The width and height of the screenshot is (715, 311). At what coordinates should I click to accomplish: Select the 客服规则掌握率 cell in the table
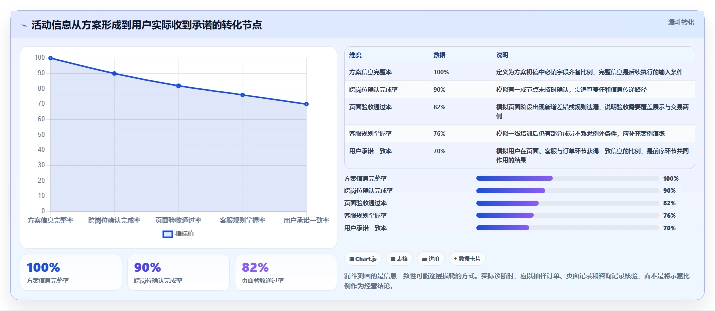(x=371, y=134)
